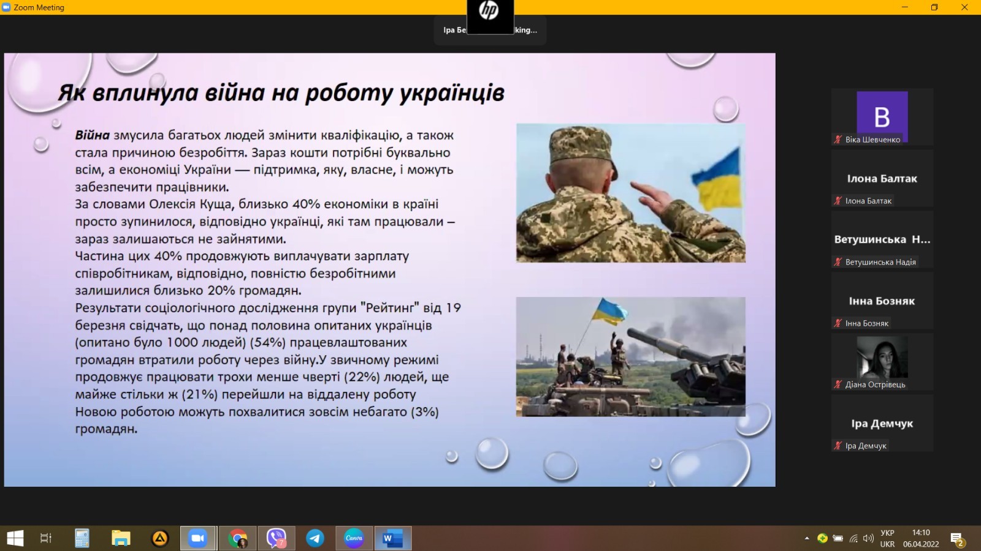This screenshot has width=981, height=551.
Task: Launch Telegram from the taskbar
Action: coord(315,538)
